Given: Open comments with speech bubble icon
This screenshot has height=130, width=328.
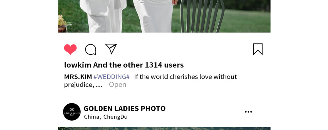Looking at the screenshot, I should pyautogui.click(x=91, y=49).
